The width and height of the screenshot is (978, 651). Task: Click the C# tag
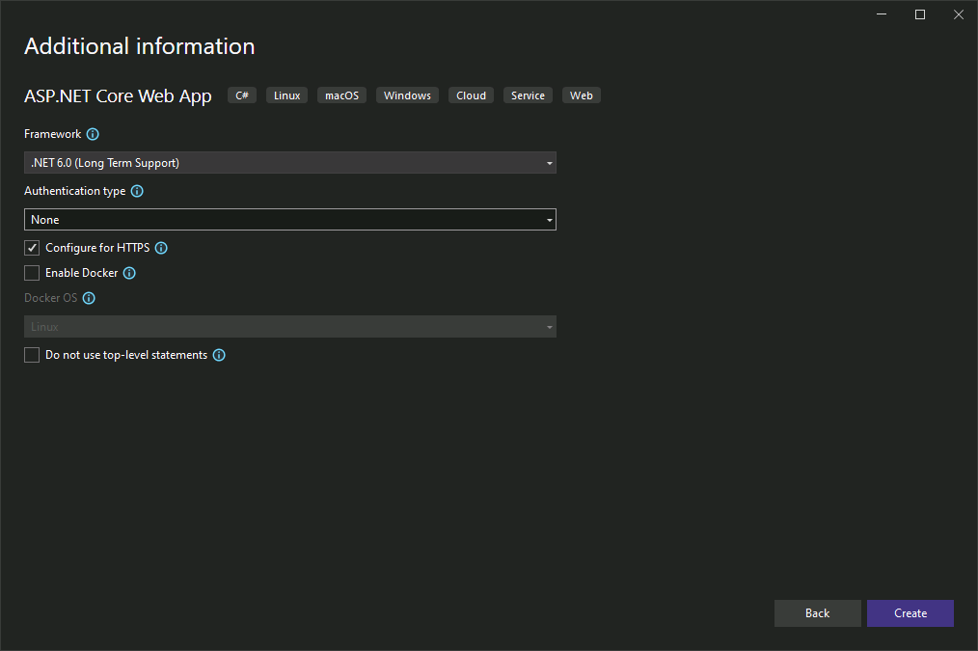pyautogui.click(x=242, y=95)
